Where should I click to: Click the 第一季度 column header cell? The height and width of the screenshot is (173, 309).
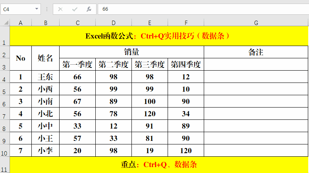[x=77, y=64]
